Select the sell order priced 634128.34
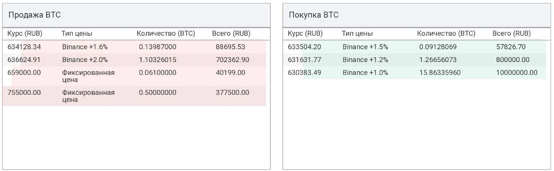Image resolution: width=554 pixels, height=171 pixels. (134, 47)
